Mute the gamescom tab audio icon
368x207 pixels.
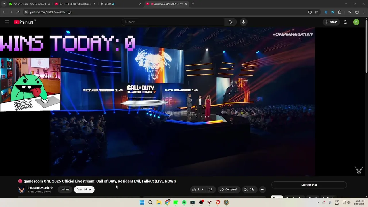[181, 4]
